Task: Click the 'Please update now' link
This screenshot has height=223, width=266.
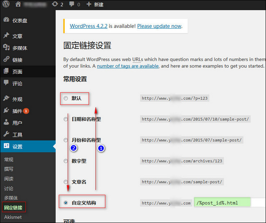Action: (159, 26)
